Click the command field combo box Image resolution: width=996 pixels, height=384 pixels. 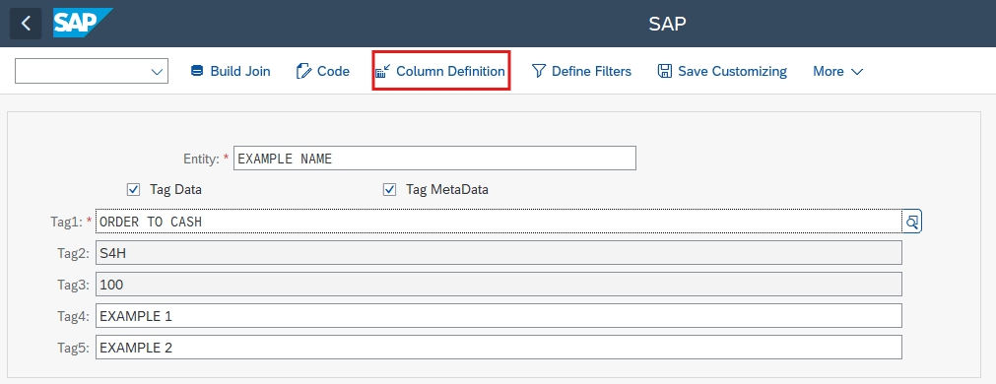coord(92,71)
